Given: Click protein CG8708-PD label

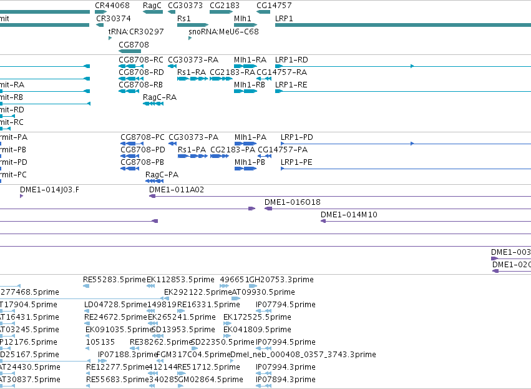Looking at the screenshot, I should (x=143, y=150).
